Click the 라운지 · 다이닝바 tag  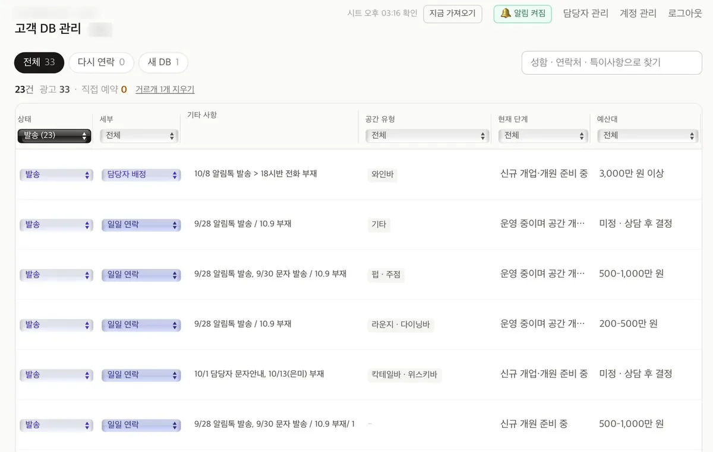[400, 324]
